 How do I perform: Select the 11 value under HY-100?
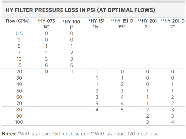[x=72, y=72]
